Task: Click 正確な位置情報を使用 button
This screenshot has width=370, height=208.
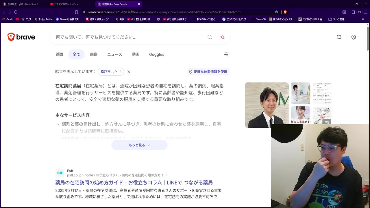Action: pyautogui.click(x=208, y=72)
